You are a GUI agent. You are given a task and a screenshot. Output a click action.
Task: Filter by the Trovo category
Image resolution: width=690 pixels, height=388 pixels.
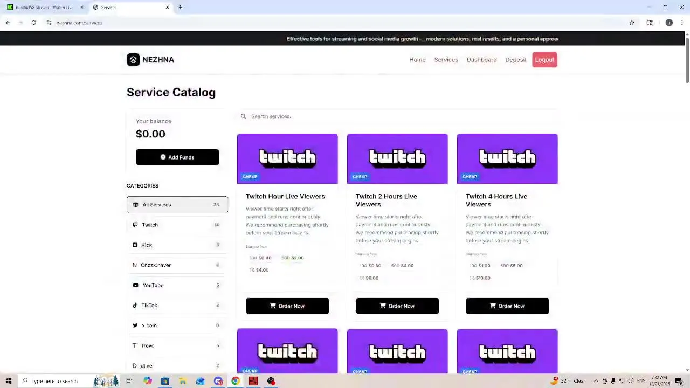pos(177,346)
